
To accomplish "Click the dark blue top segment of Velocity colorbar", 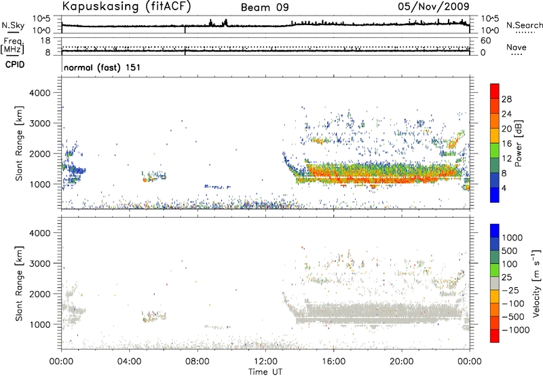I will pos(495,231).
